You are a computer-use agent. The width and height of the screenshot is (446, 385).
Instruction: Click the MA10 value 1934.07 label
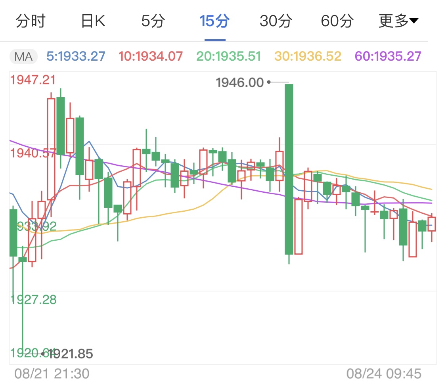(151, 57)
